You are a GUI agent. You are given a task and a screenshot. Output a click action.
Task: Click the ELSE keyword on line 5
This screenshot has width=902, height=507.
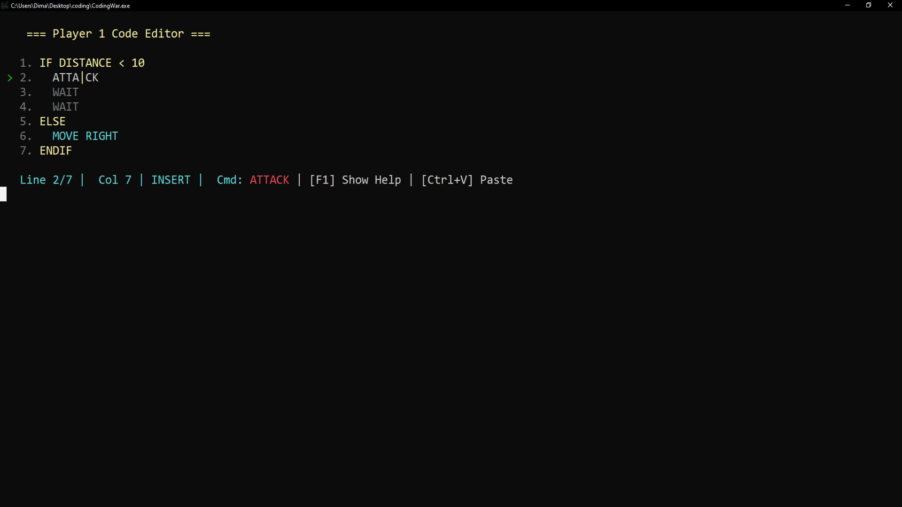point(53,121)
